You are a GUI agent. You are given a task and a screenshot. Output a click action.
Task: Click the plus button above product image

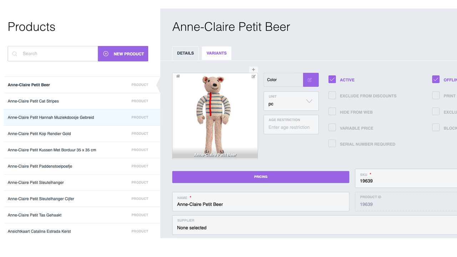coord(253,70)
